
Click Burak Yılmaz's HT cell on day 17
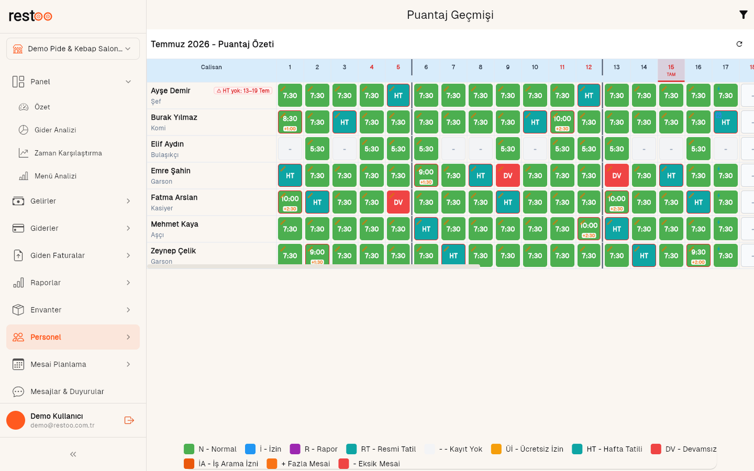pos(725,122)
